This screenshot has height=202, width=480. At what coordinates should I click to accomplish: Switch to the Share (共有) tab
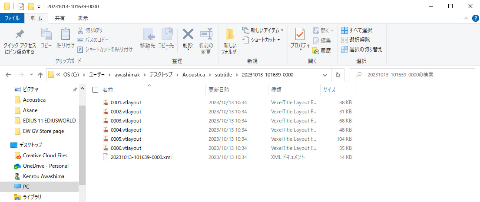click(60, 18)
